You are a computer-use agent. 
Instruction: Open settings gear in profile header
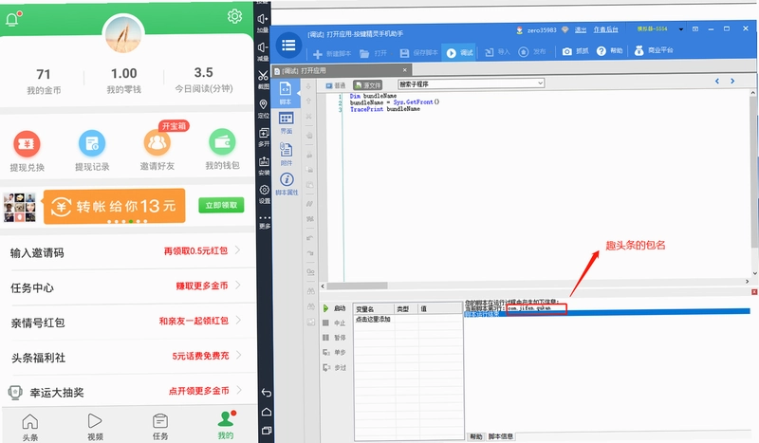pos(234,16)
